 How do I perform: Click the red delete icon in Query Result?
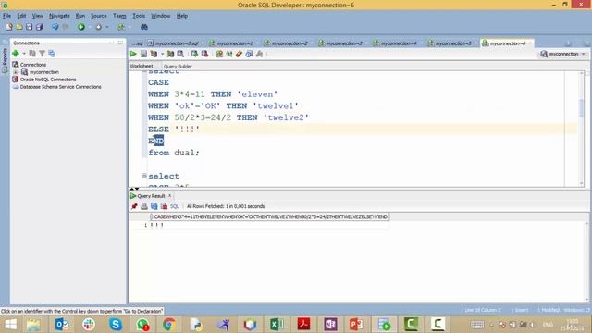pos(164,206)
